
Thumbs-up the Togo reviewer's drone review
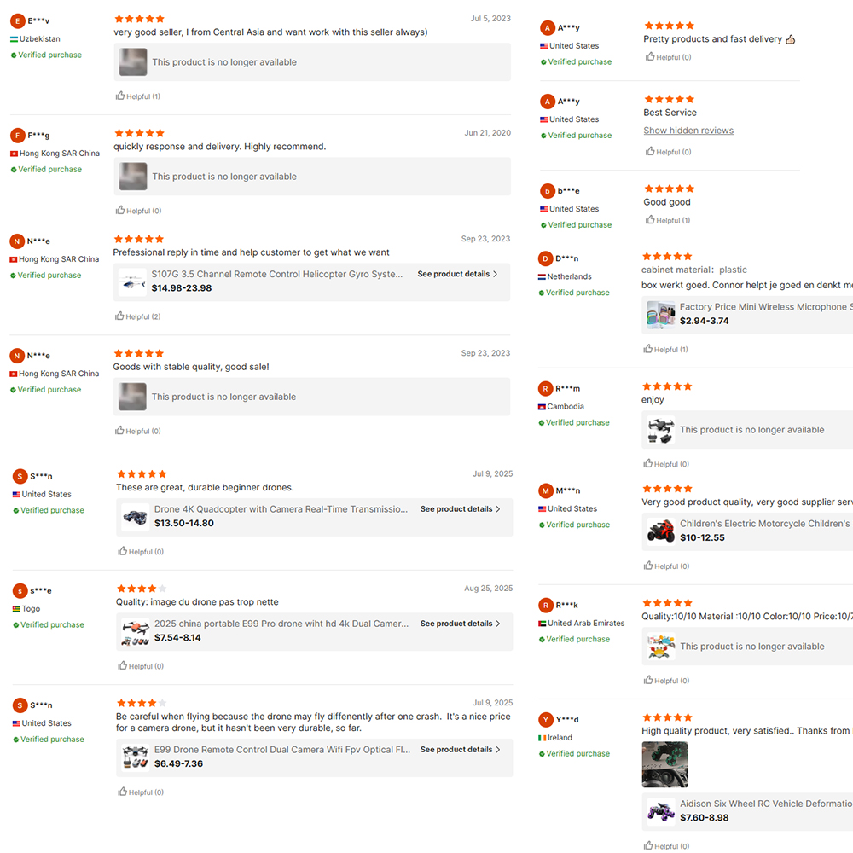click(141, 666)
